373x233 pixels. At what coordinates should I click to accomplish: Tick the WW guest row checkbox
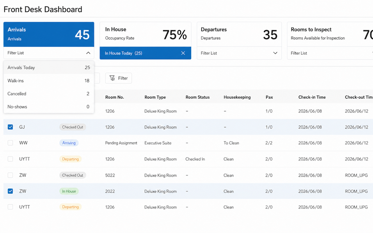pos(10,143)
